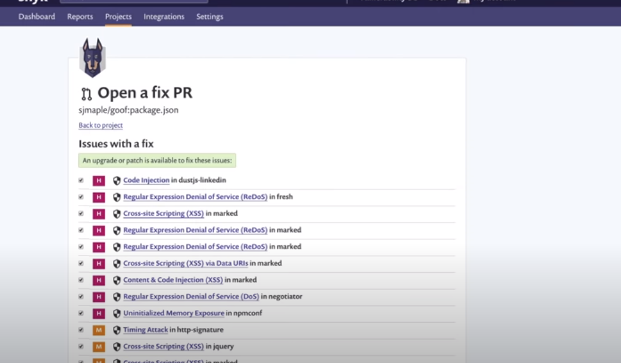Screen dimensions: 621x363
Task: Click the shield icon on the negotiator row
Action: 117,297
